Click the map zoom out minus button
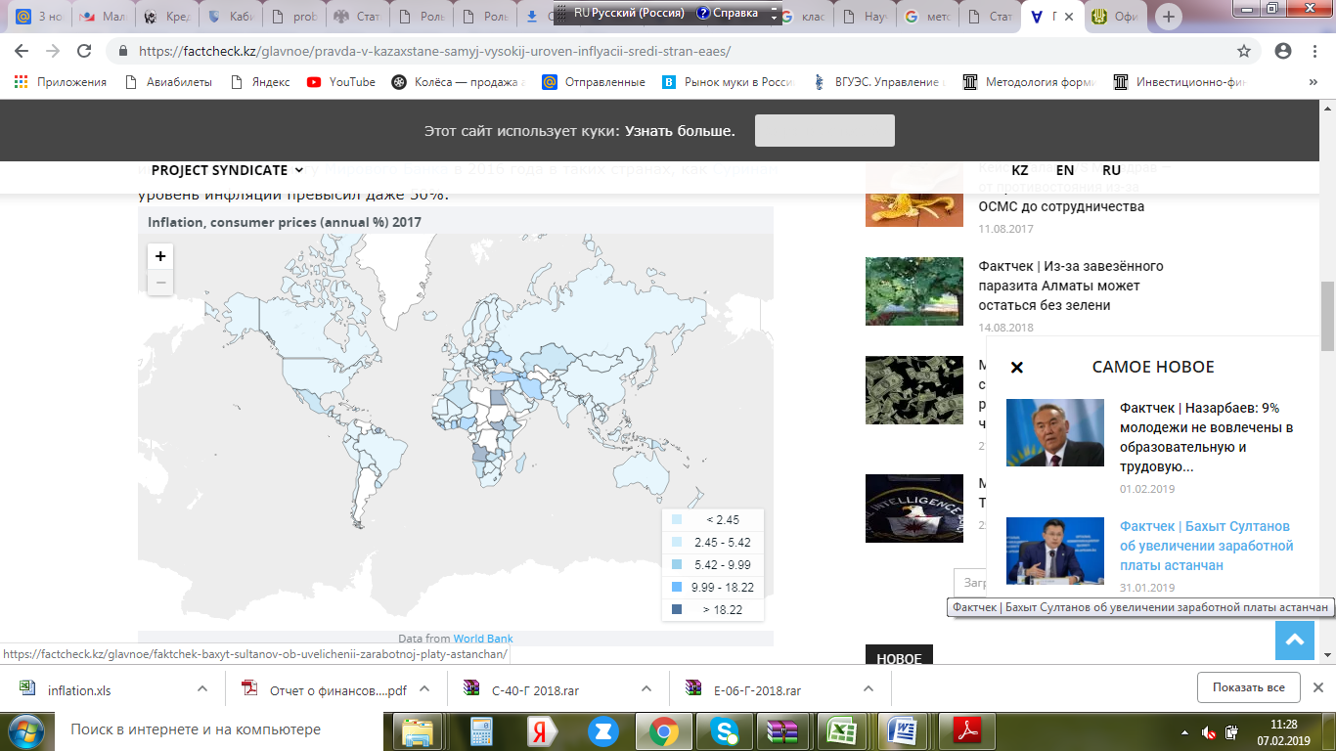The height and width of the screenshot is (751, 1336). [160, 283]
